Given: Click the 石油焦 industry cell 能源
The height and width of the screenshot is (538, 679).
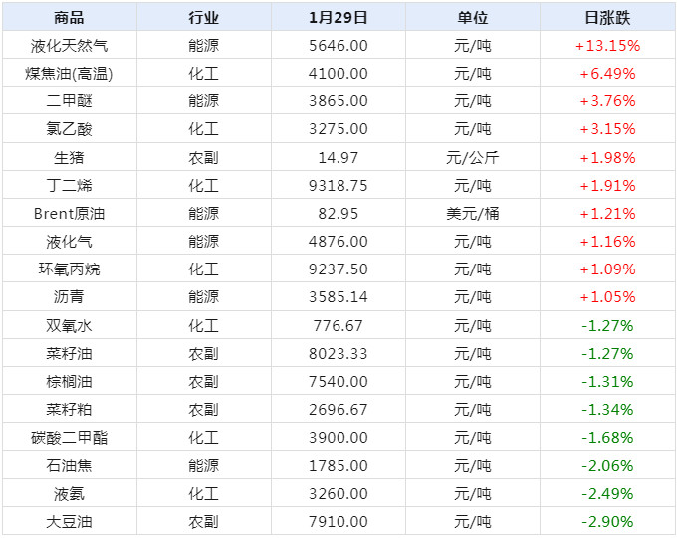Looking at the screenshot, I should (203, 464).
